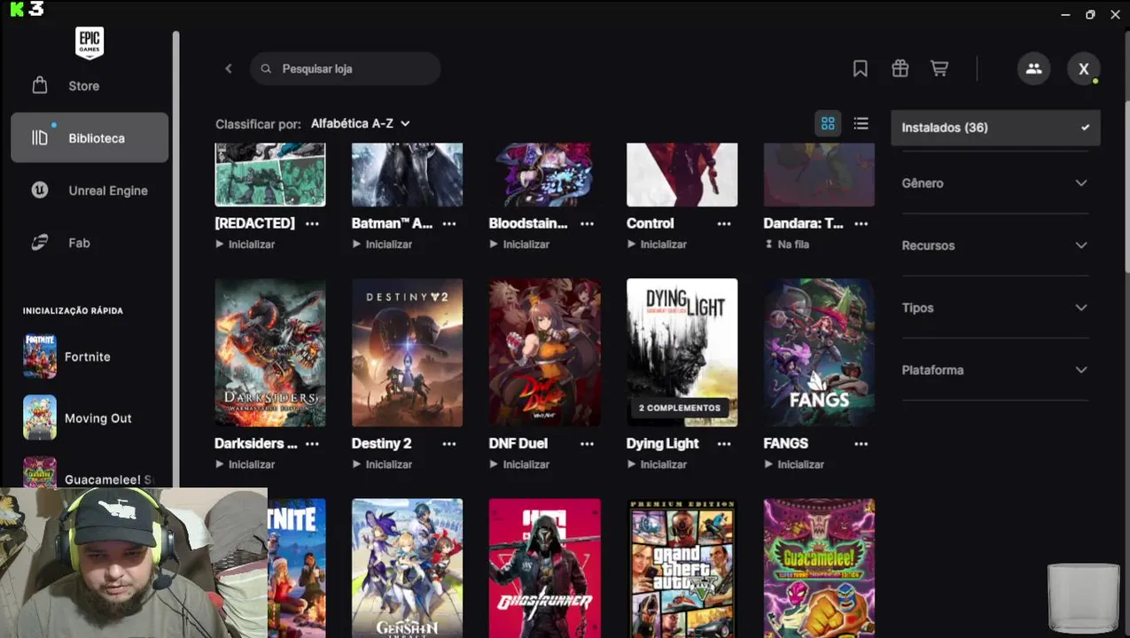This screenshot has width=1130, height=638.
Task: Click the Control title text
Action: tap(651, 223)
